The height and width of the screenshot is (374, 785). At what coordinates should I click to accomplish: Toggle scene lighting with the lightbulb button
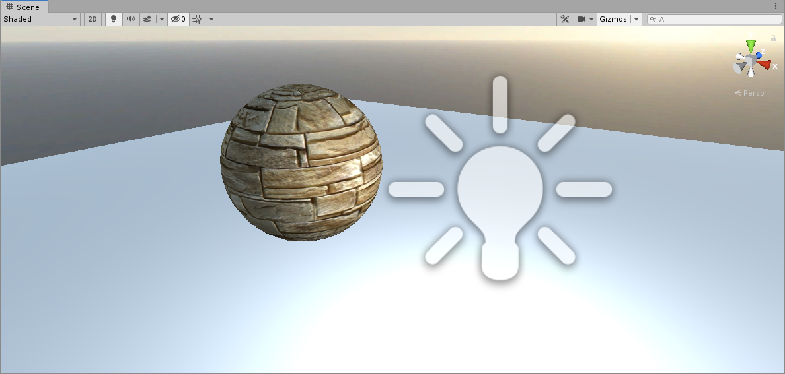[114, 19]
